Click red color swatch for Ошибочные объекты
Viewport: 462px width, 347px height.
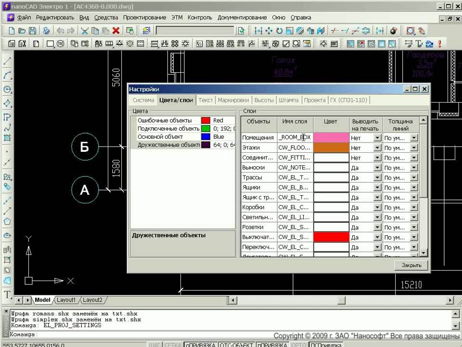click(x=205, y=120)
